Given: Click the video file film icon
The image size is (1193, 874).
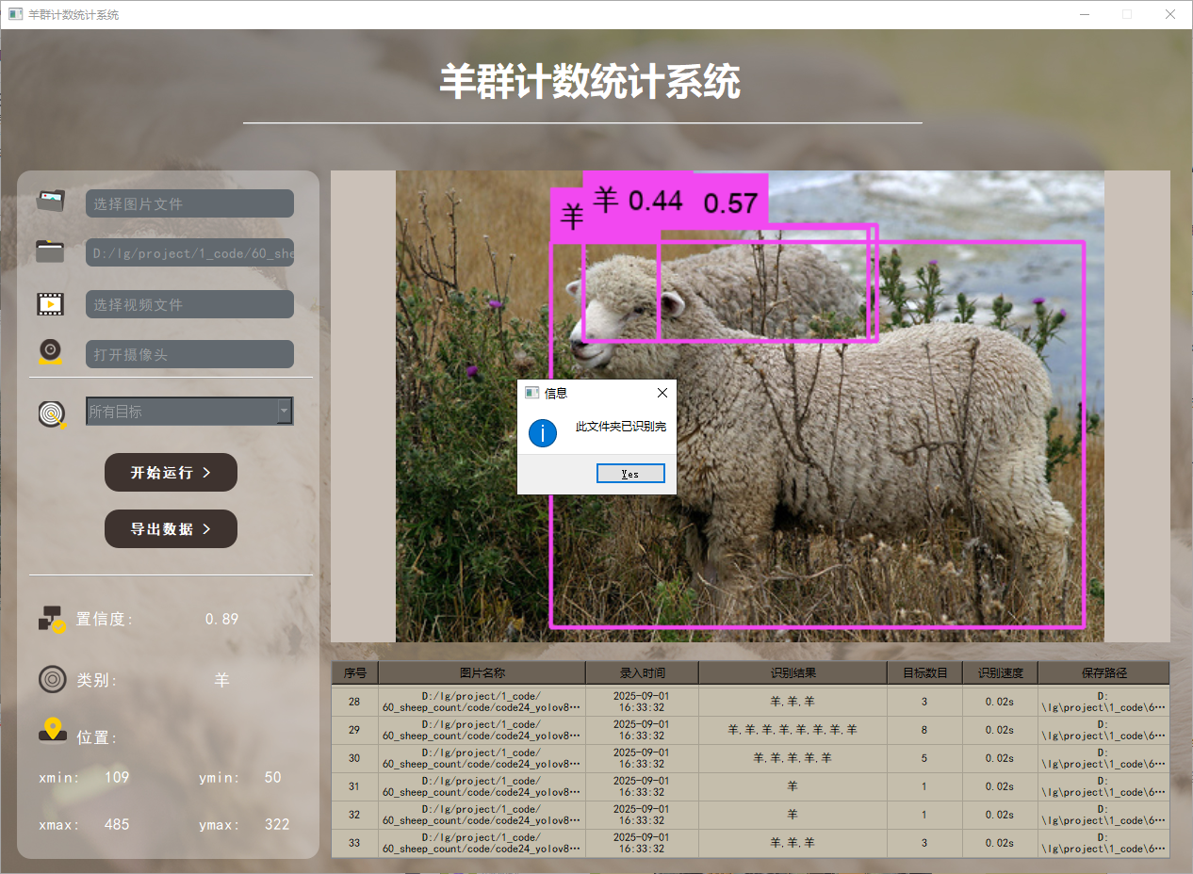Looking at the screenshot, I should click(x=51, y=303).
